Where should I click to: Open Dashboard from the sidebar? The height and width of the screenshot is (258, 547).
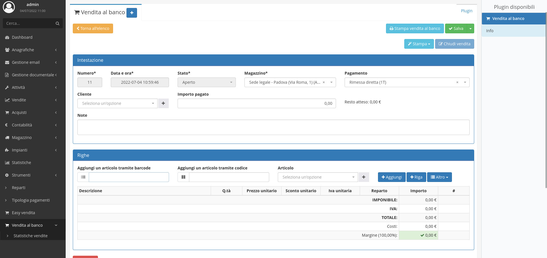(22, 37)
